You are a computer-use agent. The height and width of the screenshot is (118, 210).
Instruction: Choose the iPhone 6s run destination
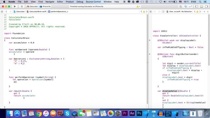pyautogui.click(x=45, y=7)
